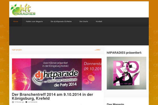
Task: Open the 'no Comments' link
Action: (x=33, y=102)
